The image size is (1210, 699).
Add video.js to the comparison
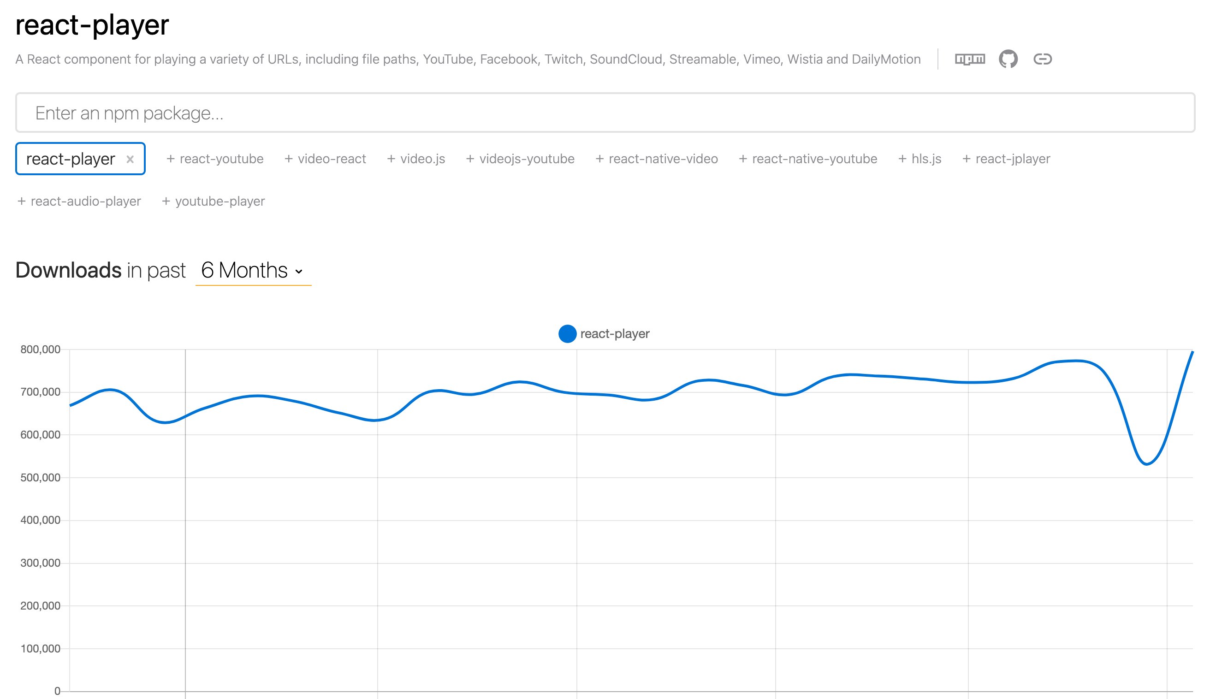pyautogui.click(x=415, y=159)
